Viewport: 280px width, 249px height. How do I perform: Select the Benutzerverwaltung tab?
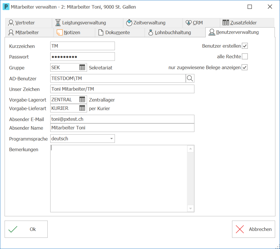240,32
